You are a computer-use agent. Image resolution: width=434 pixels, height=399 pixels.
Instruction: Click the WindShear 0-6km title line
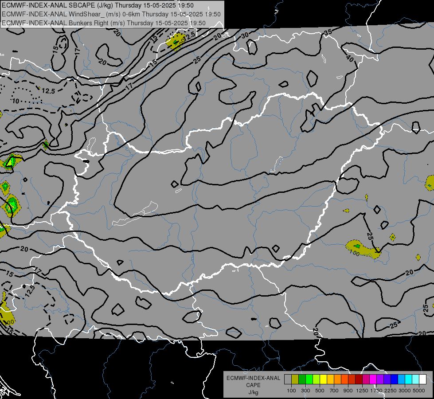pyautogui.click(x=111, y=14)
